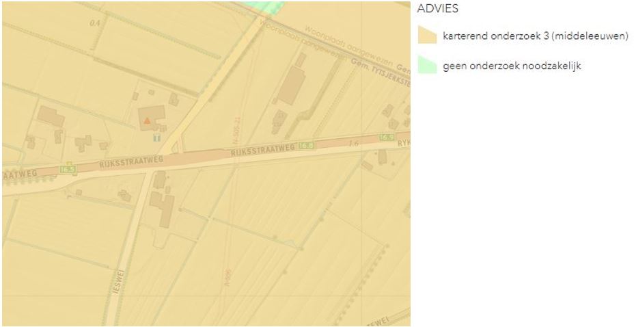
Task: Click the orange triangle marker on the building
Action: pos(147,120)
